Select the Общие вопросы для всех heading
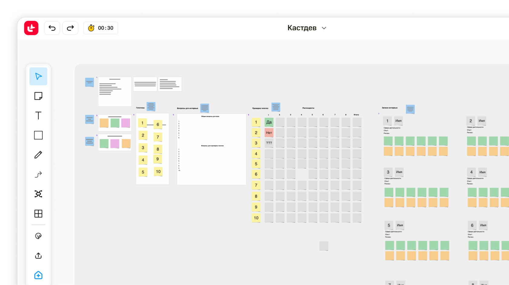Viewport: 509px width, 285px height. (210, 116)
